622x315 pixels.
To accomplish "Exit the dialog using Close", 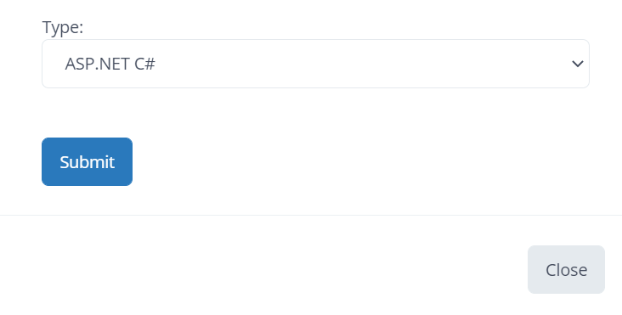I will pos(566,269).
